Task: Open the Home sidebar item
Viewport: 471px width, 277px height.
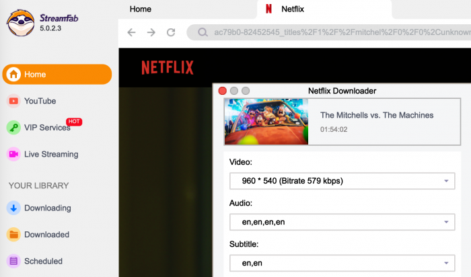Action: click(x=57, y=74)
